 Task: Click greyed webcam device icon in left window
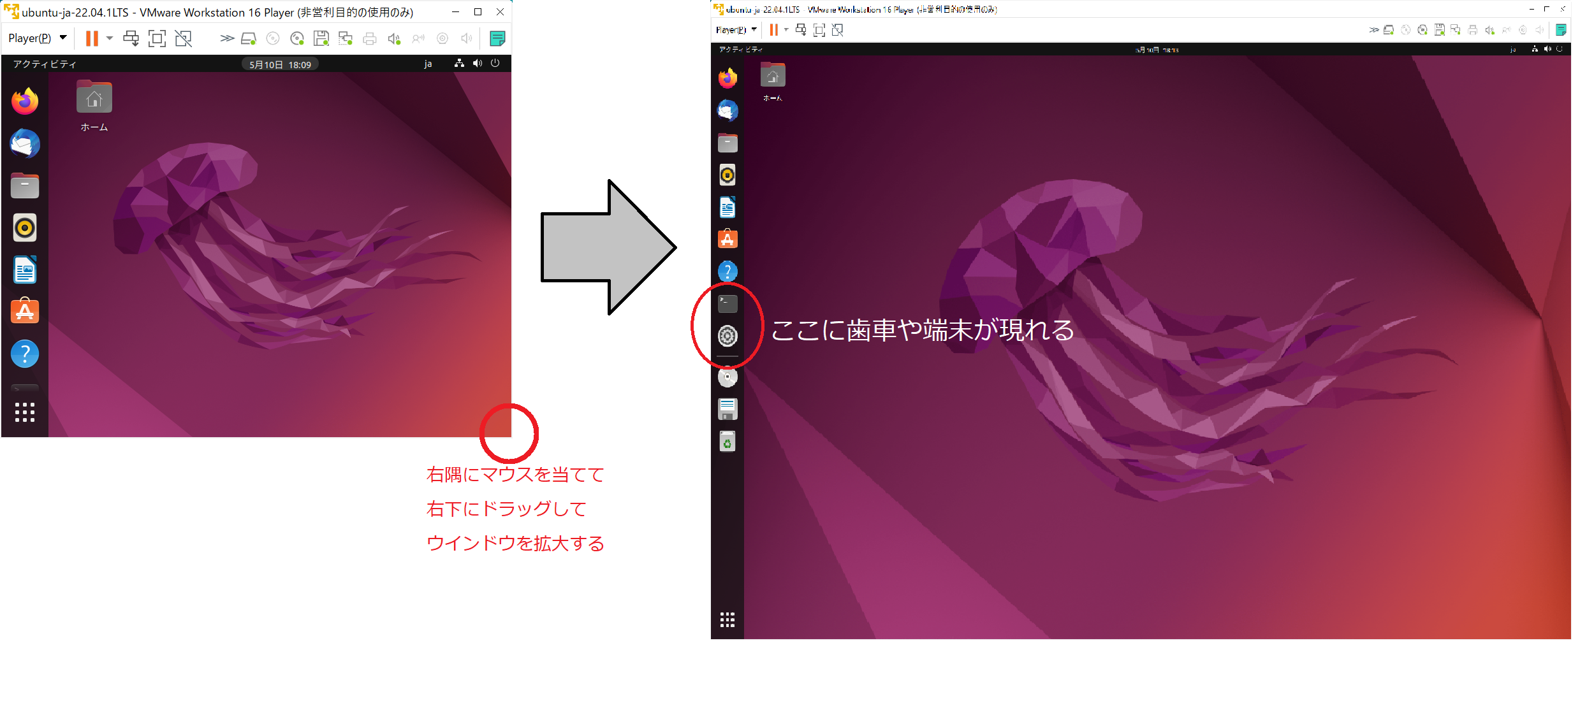[x=442, y=39]
